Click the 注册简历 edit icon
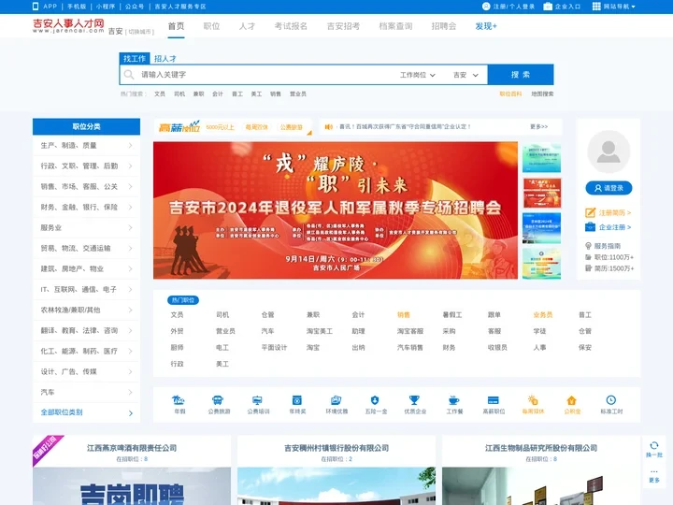Viewport: 673px width, 505px height. (x=590, y=212)
